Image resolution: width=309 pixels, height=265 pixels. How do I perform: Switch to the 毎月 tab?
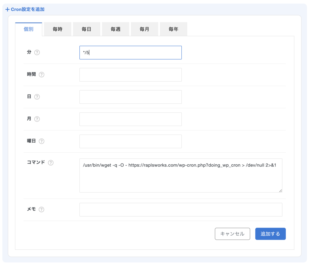coord(145,29)
